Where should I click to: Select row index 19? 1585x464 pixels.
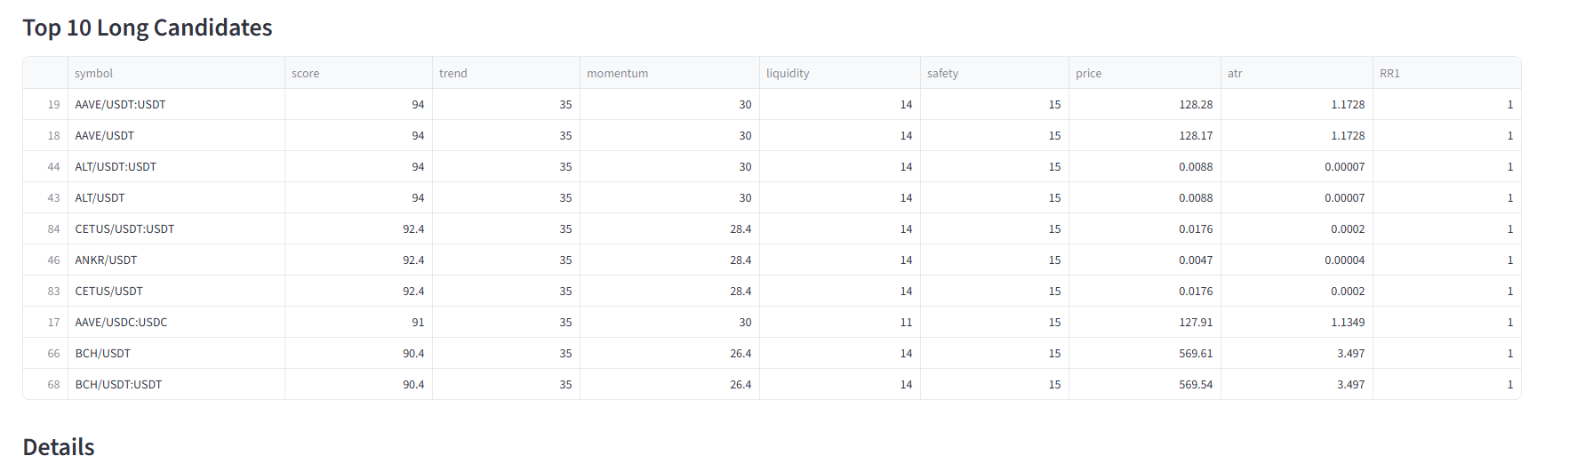pos(53,104)
